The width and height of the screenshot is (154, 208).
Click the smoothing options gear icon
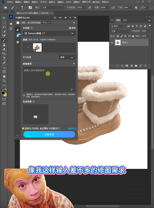coord(136,8)
